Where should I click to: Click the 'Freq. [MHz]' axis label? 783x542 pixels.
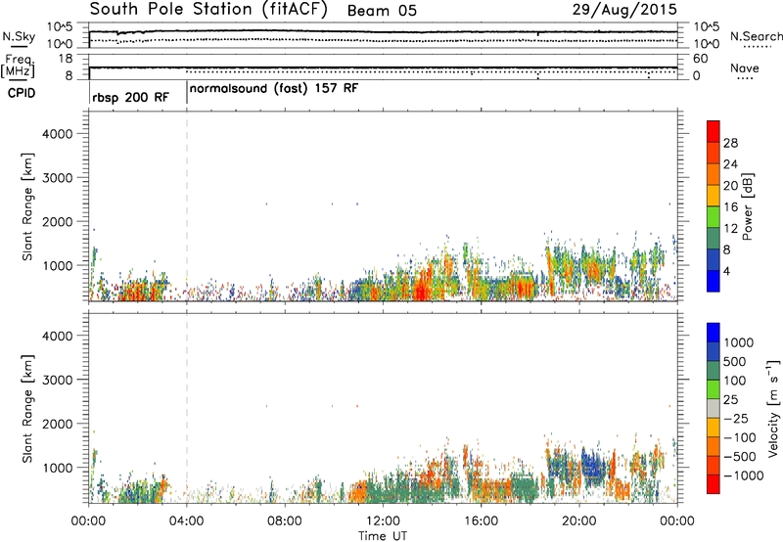(x=18, y=66)
